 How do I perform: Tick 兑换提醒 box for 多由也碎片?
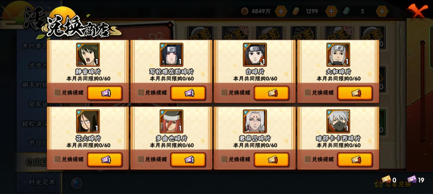click(141, 159)
